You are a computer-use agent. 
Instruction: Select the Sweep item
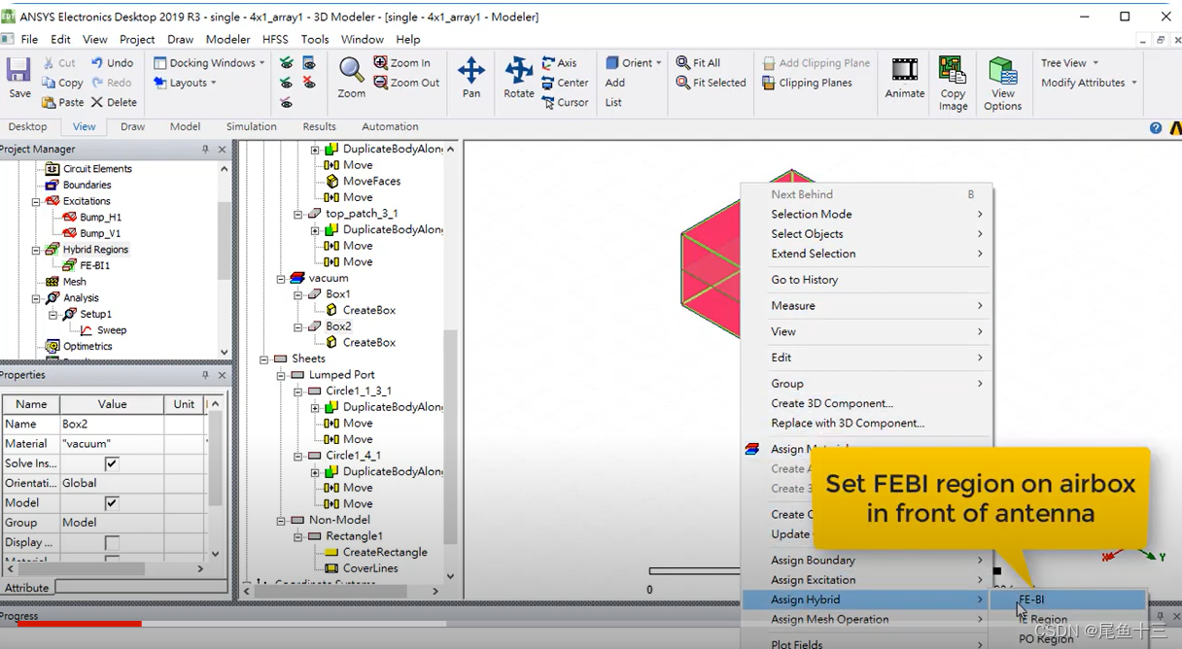tap(112, 330)
